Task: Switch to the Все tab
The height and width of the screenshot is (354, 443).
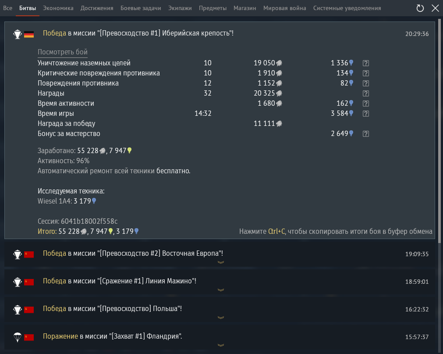Action: point(7,8)
